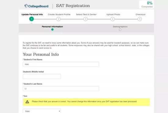Click the Demographics sub-step label
This screenshot has height=113, width=168.
120,27
